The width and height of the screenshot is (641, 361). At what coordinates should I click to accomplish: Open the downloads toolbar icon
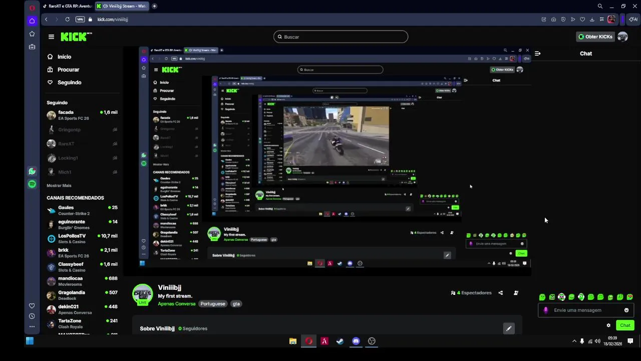tap(592, 20)
